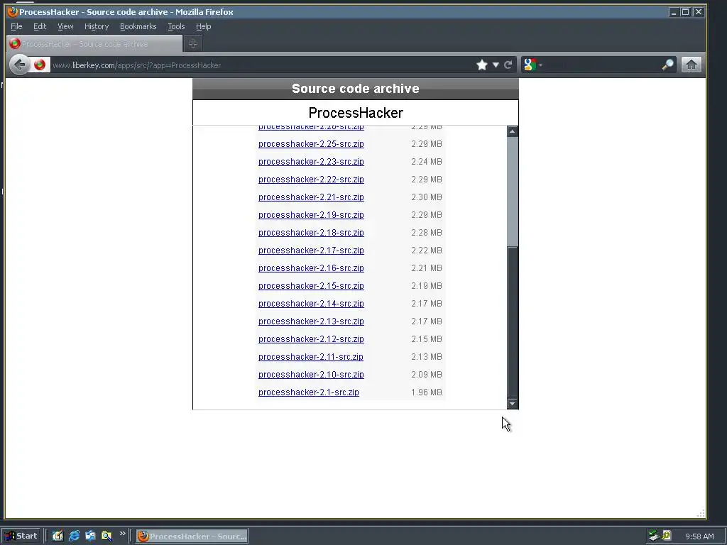Download processhacker-2.21-src.zip
Screen dimensions: 727x545
311,197
